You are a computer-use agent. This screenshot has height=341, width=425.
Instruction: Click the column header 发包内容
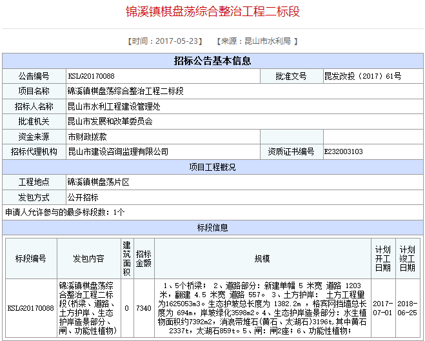(88, 258)
